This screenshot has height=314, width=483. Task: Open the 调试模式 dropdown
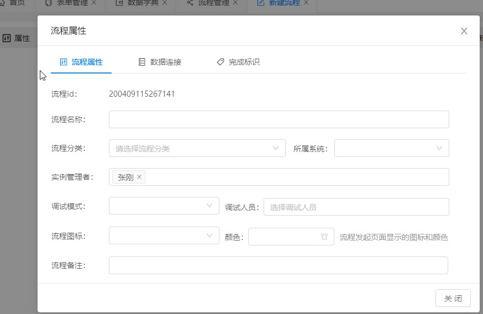pos(164,206)
